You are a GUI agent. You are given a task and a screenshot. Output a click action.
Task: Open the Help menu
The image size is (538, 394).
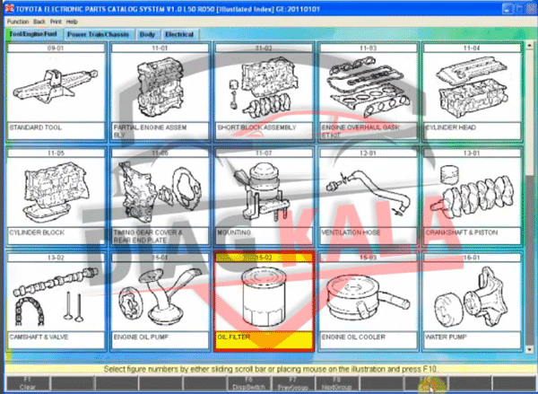72,22
